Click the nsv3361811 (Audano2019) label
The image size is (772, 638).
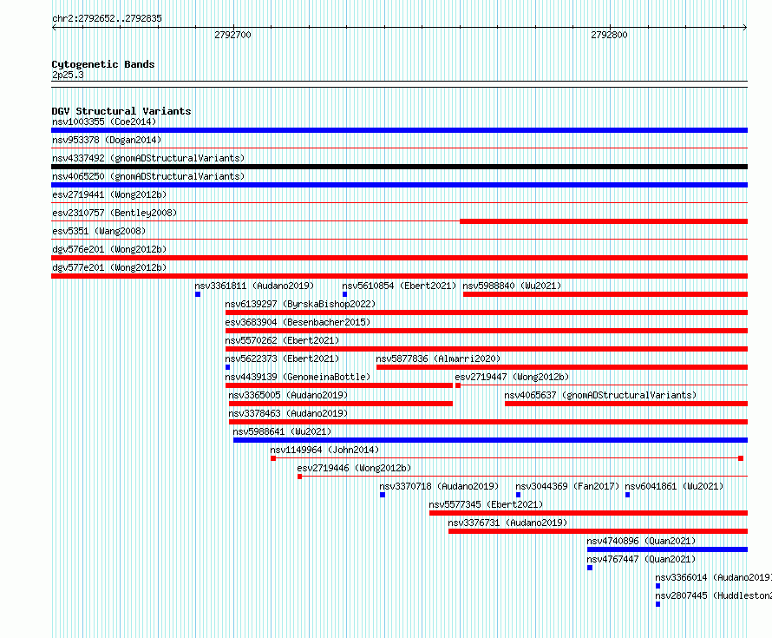tap(254, 286)
